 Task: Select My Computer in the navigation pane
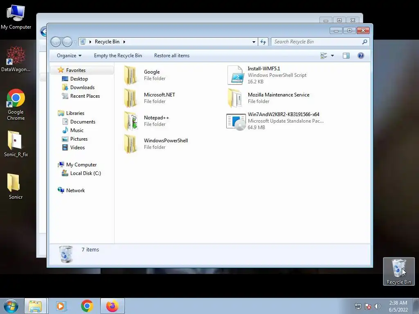coord(81,165)
